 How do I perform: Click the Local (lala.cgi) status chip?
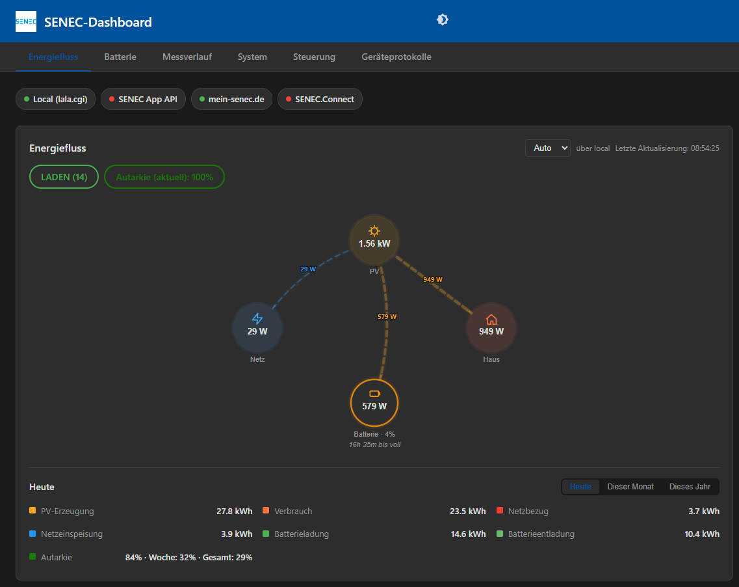56,99
